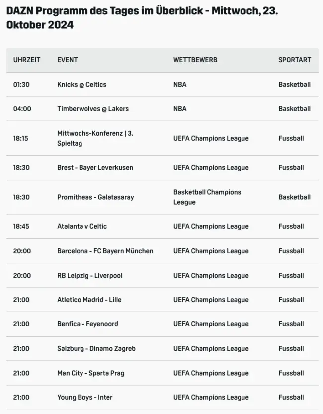Click the Atalanta v Celtic match
This screenshot has width=323, height=414.
click(x=81, y=226)
